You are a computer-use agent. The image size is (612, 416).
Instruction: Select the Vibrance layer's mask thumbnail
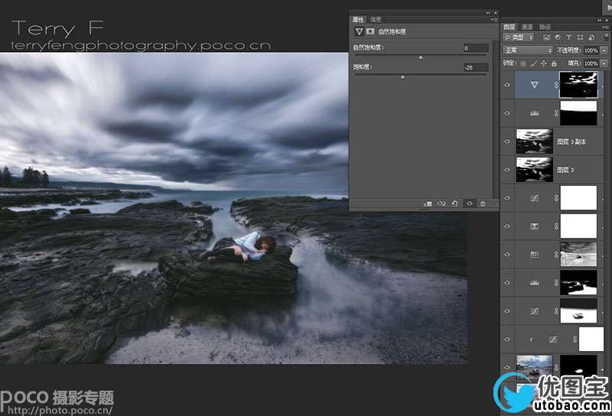[x=578, y=85]
